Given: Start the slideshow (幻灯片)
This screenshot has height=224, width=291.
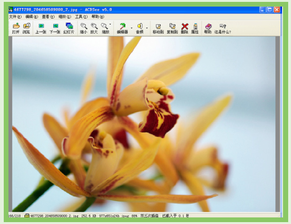Looking at the screenshot, I should point(69,28).
